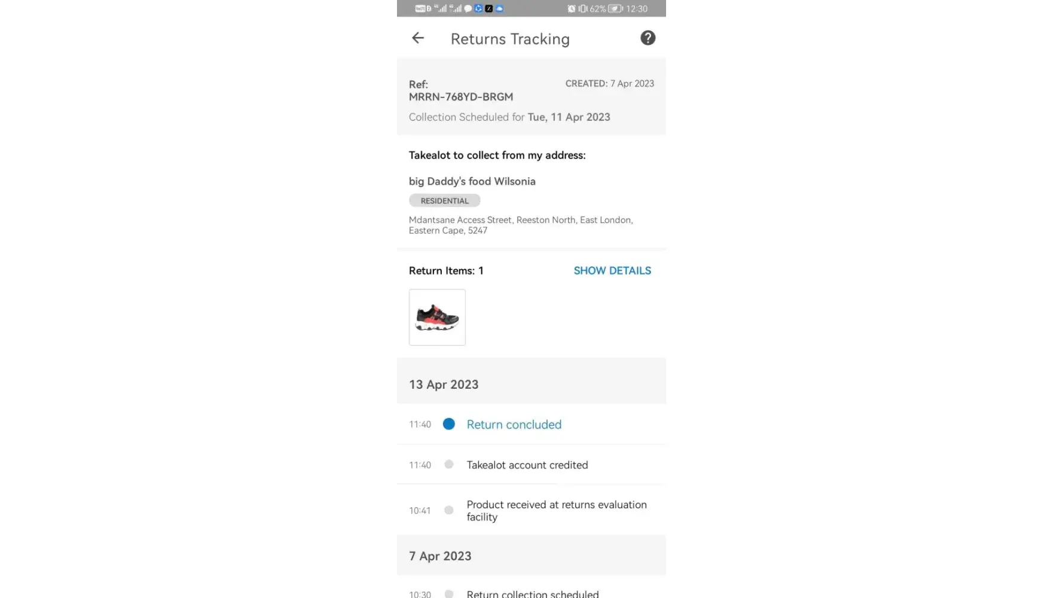The width and height of the screenshot is (1063, 598).
Task: Tap the blue sync notification icon
Action: click(x=478, y=8)
